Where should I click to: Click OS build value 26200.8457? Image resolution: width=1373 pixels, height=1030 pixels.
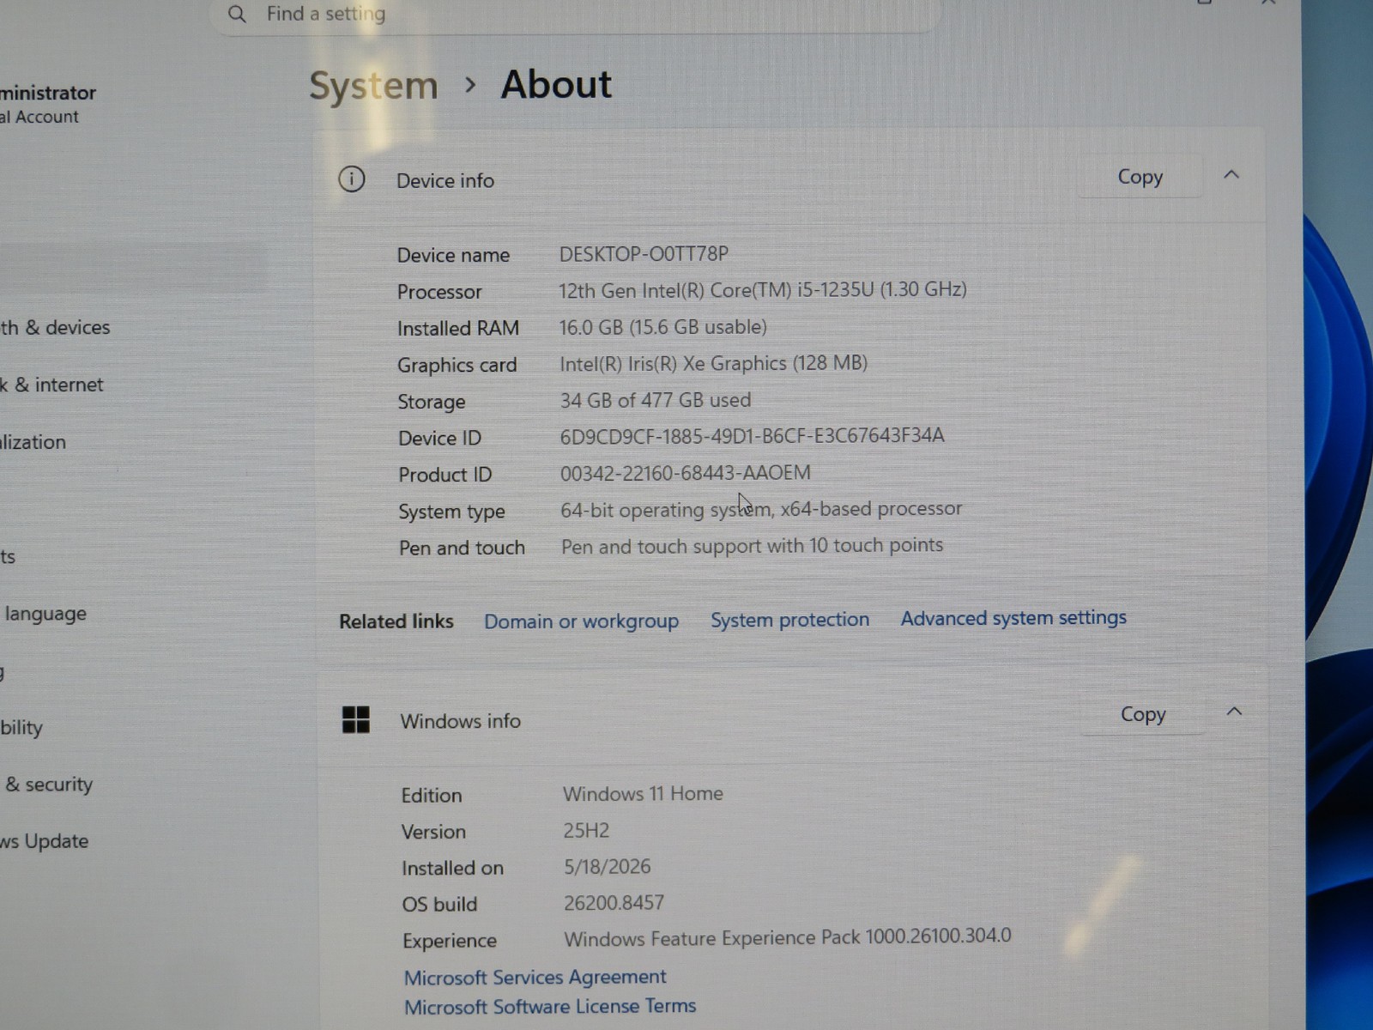pyautogui.click(x=614, y=903)
